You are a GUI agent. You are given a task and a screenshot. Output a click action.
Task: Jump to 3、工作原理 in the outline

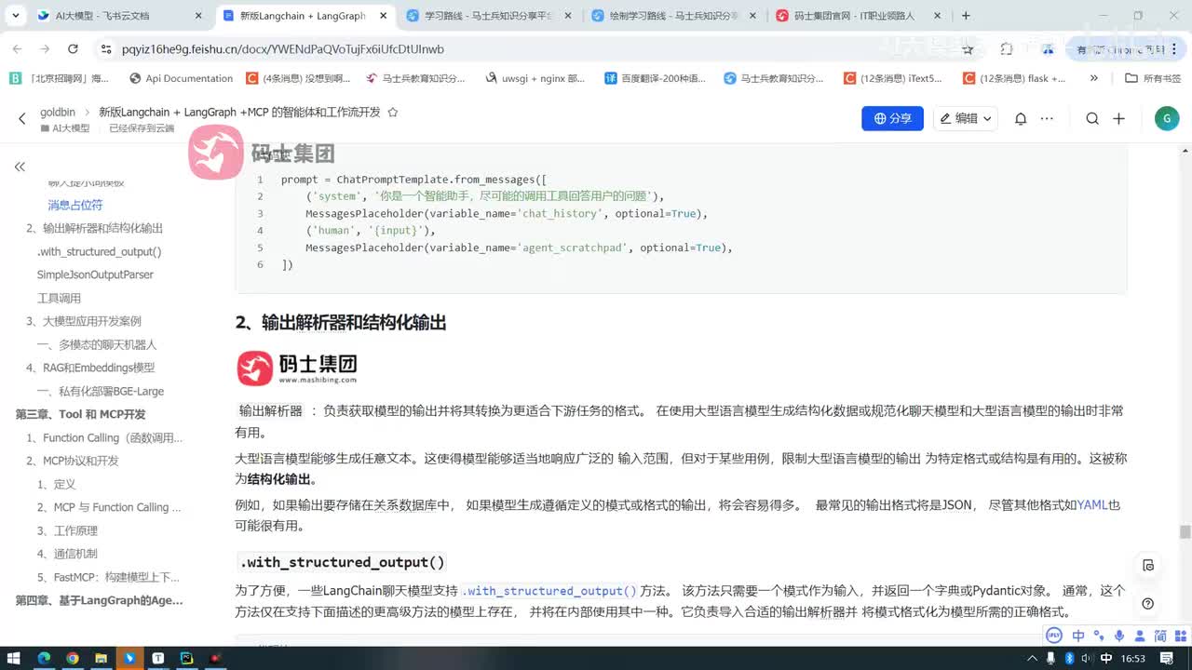click(67, 530)
